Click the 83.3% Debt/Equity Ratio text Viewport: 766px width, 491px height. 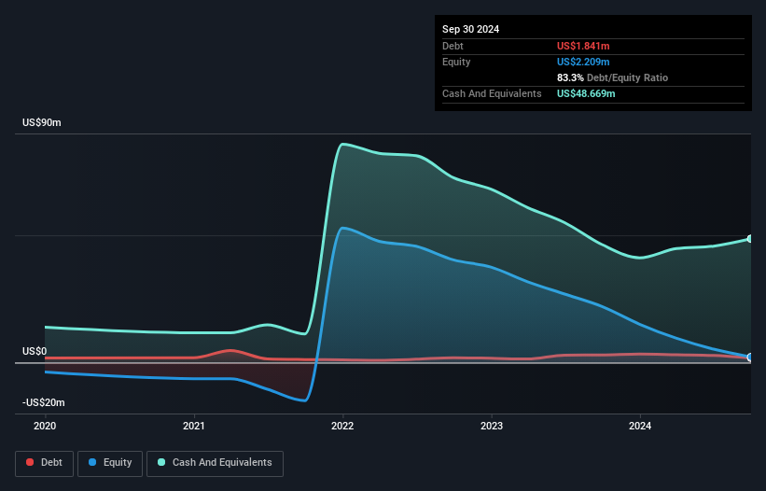coord(613,77)
